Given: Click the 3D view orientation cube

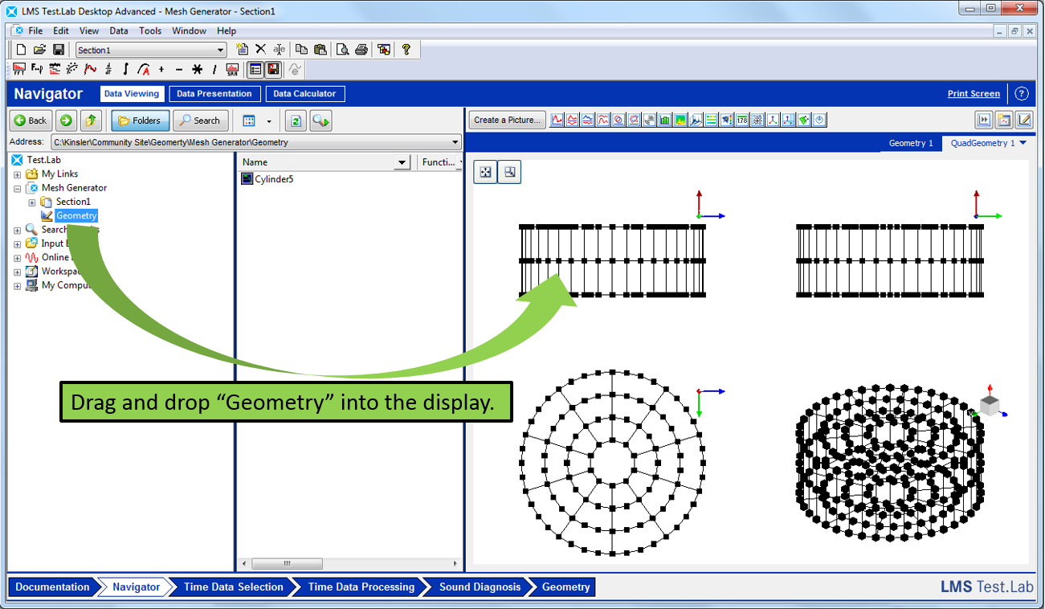Looking at the screenshot, I should coord(990,406).
